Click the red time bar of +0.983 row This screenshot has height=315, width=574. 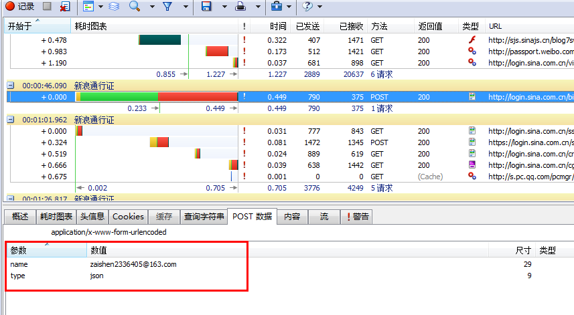217,51
